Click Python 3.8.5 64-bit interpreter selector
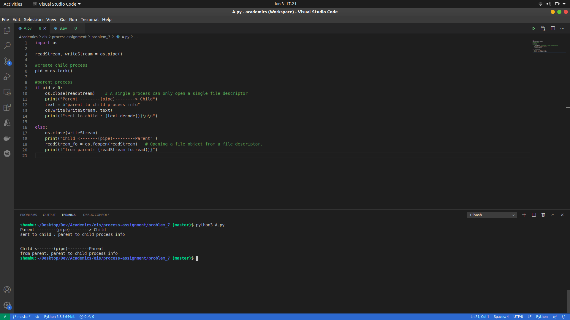 [59, 316]
